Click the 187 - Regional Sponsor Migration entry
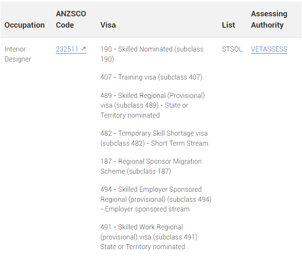The width and height of the screenshot is (302, 265). coord(151,166)
